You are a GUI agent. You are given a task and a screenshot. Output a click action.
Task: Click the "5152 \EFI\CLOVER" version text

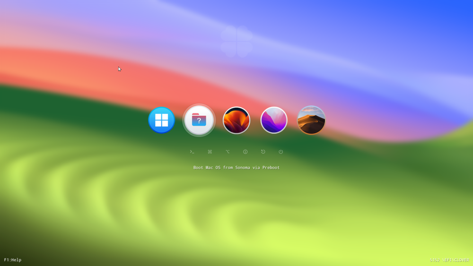449,260
